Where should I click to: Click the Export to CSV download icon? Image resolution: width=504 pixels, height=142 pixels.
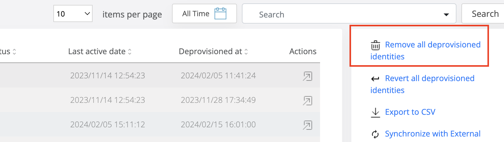[375, 112]
